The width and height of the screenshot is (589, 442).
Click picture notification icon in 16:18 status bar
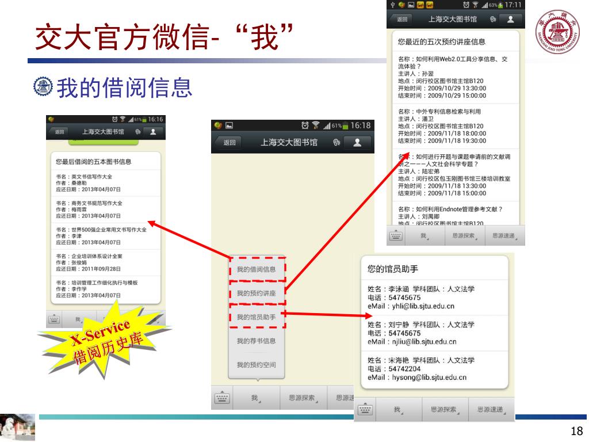(x=229, y=125)
